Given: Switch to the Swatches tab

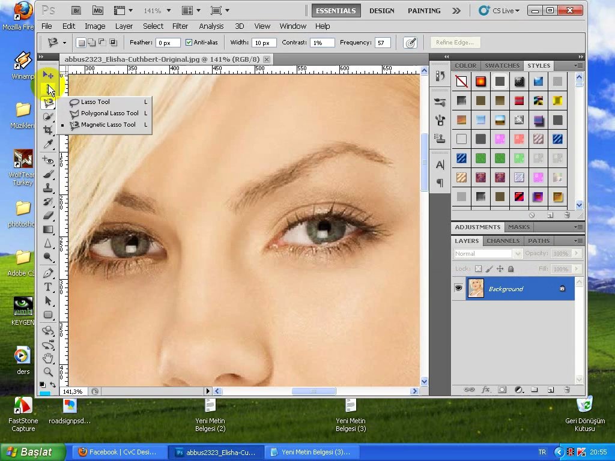Looking at the screenshot, I should pos(501,65).
